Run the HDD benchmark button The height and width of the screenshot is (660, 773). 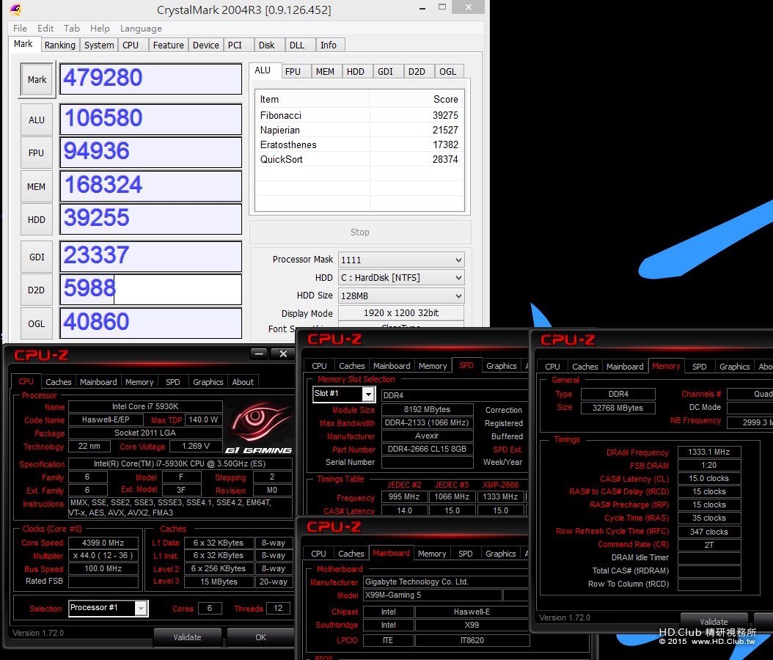click(37, 219)
